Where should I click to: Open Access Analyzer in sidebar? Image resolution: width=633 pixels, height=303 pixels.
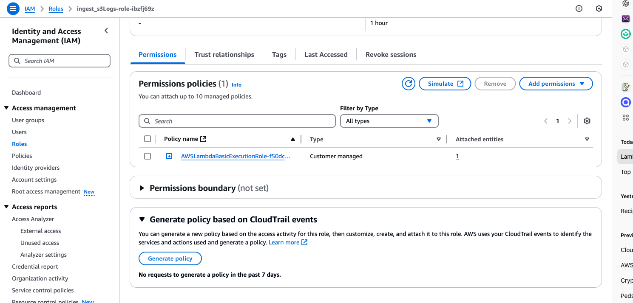[x=33, y=219]
